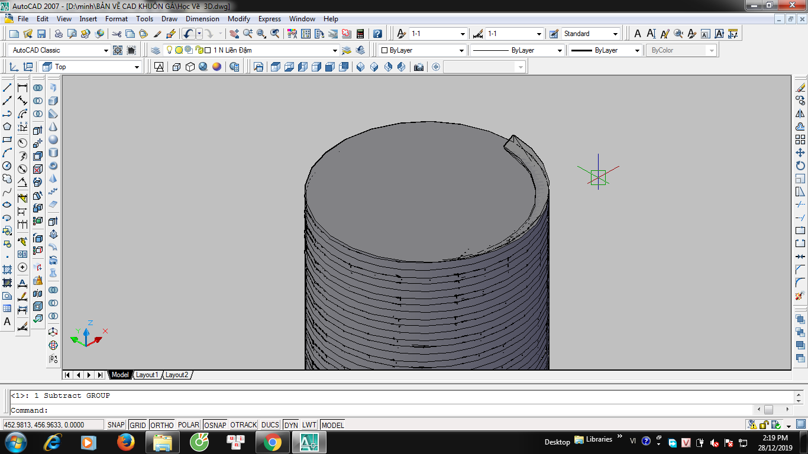Open Google Chrome from the taskbar
Viewport: 808px width, 454px height.
click(x=272, y=442)
